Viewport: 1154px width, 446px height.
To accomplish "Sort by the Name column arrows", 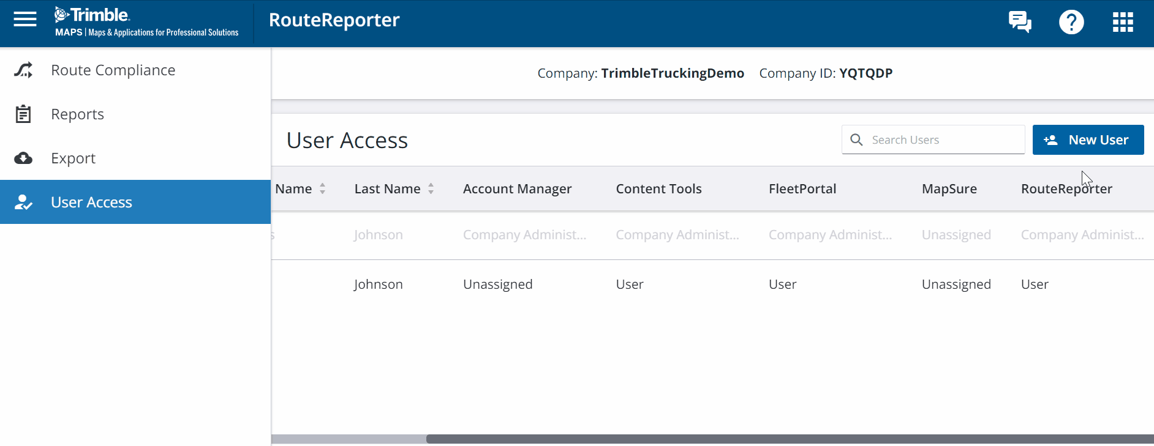I will pos(323,189).
